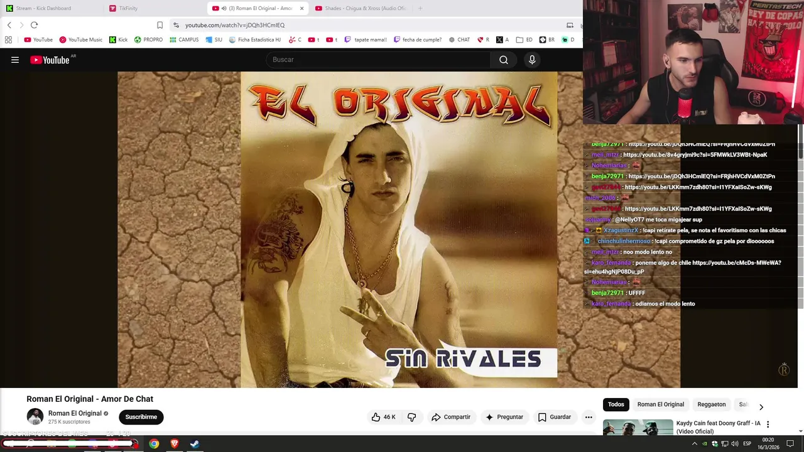
Task: Open the Roman El Original channel name link
Action: click(x=75, y=413)
